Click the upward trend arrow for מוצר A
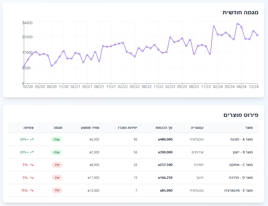Image resolution: width=268 pixels, height=206 pixels. pyautogui.click(x=31, y=139)
